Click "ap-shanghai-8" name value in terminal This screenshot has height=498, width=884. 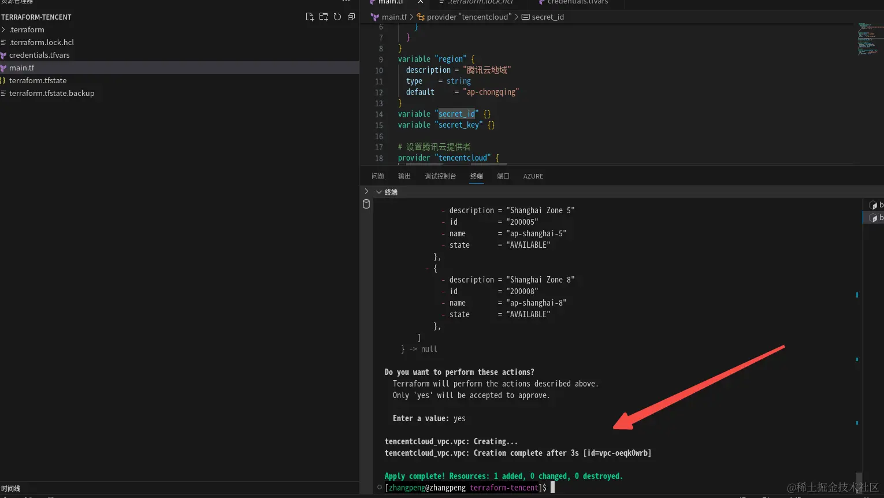pyautogui.click(x=536, y=303)
